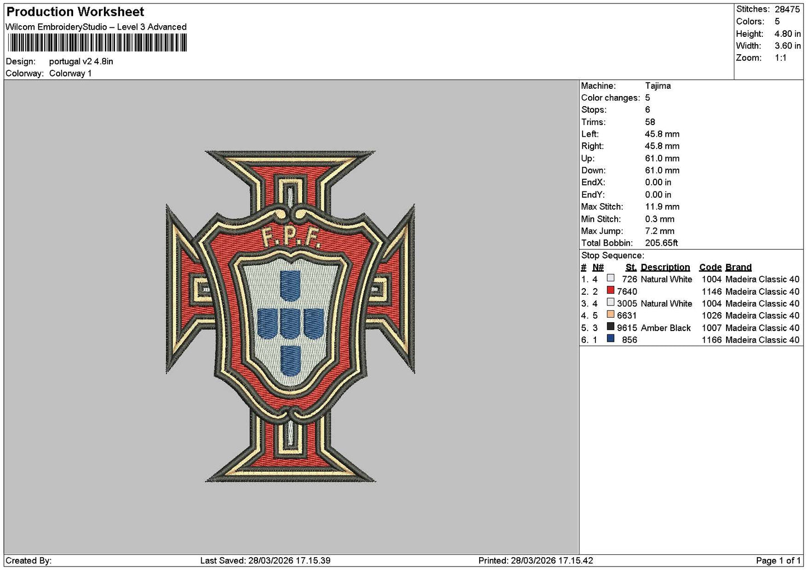Click the Max Jump value '7.2 mm'
807x570 pixels.
[x=660, y=231]
